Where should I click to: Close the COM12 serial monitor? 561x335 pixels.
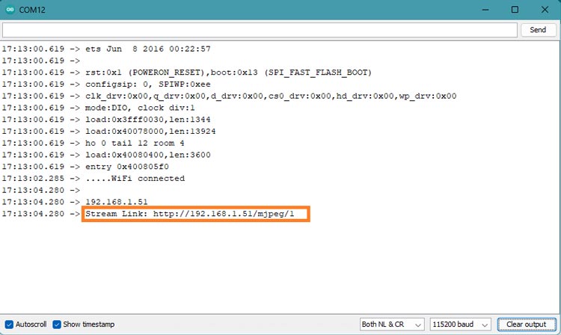pos(545,10)
